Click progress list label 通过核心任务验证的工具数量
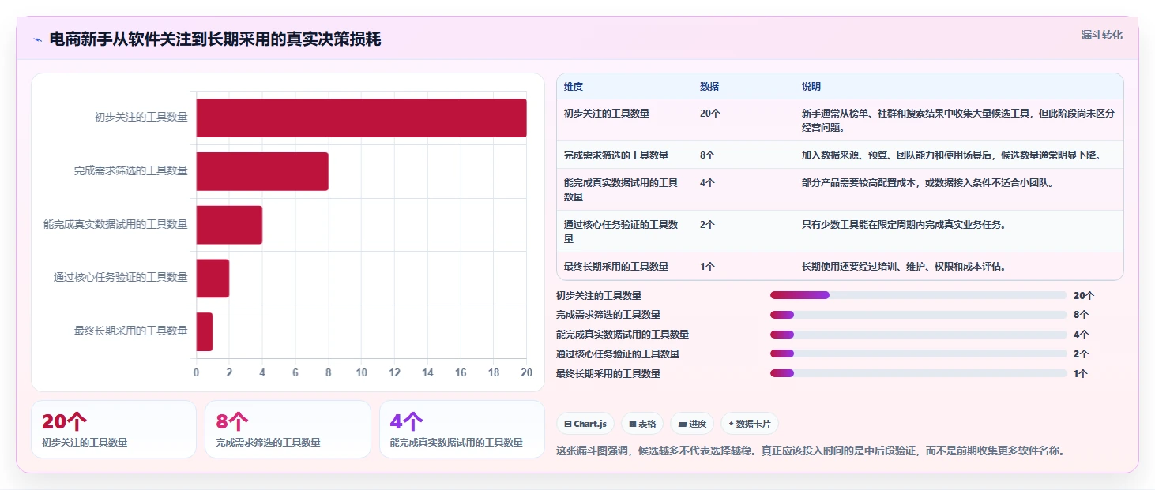The height and width of the screenshot is (490, 1155). point(618,354)
